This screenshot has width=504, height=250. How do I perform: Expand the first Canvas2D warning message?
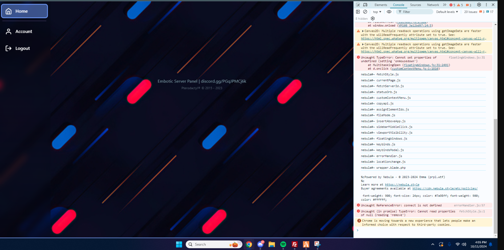coord(363,31)
